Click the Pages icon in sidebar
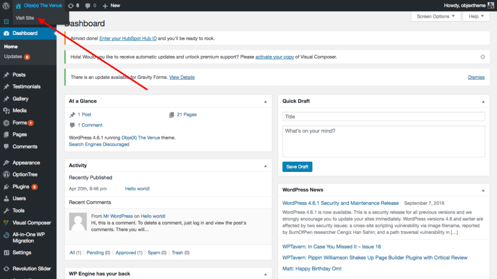 [6, 135]
